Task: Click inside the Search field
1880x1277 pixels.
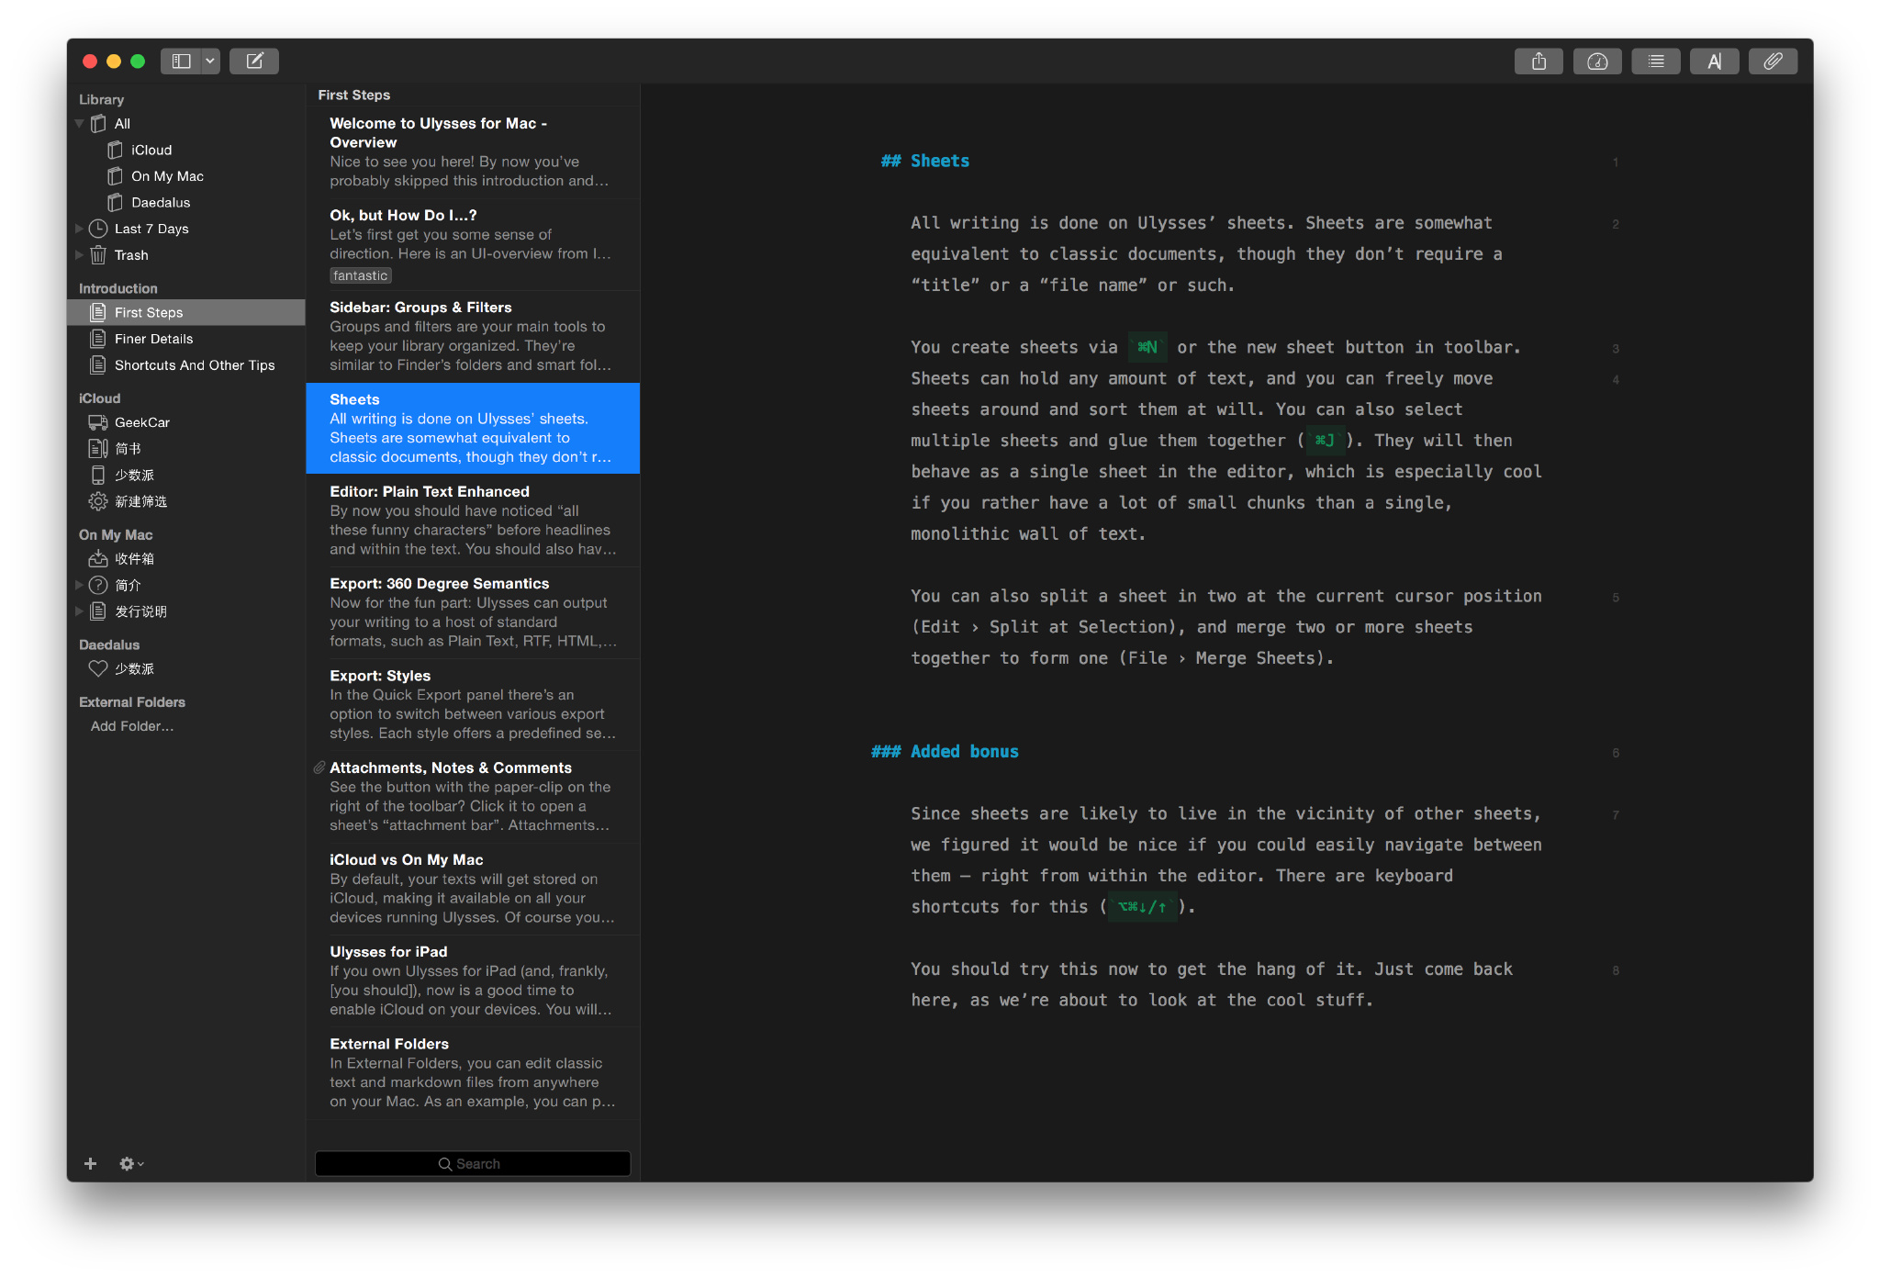Action: (x=472, y=1163)
